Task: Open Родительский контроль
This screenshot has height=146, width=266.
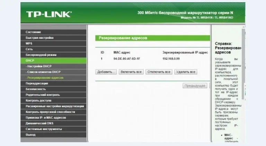Action: [x=53, y=95]
